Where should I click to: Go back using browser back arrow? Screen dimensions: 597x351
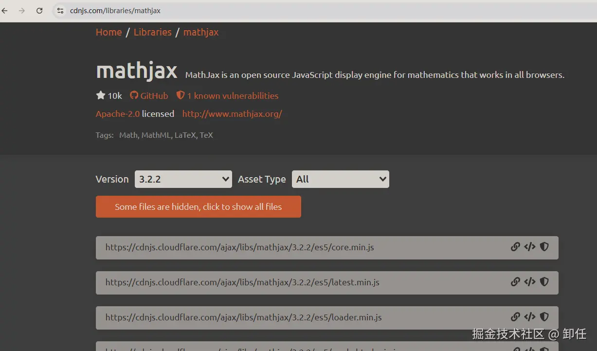coord(4,11)
